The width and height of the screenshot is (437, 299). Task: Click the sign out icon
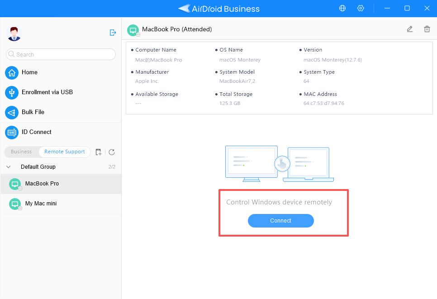point(113,33)
